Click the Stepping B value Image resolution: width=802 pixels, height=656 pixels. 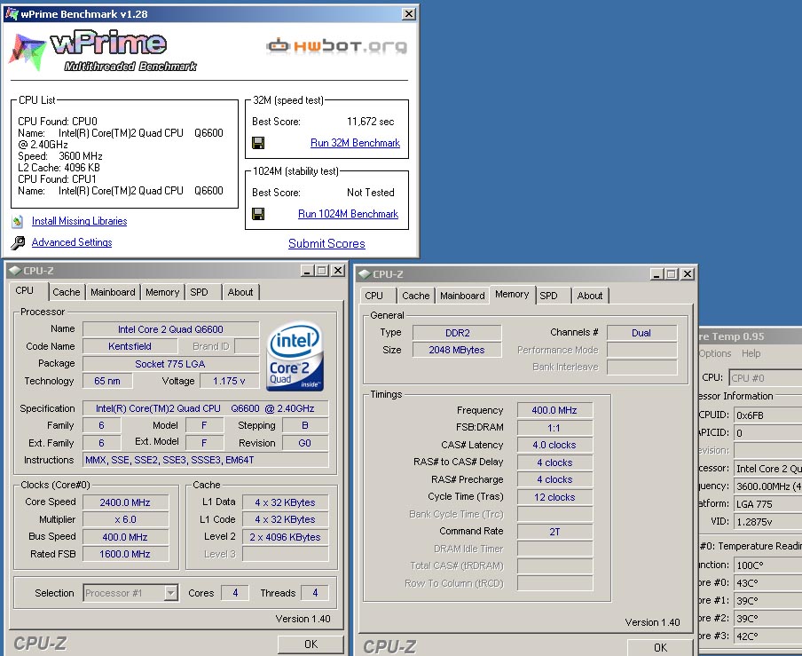(x=305, y=425)
